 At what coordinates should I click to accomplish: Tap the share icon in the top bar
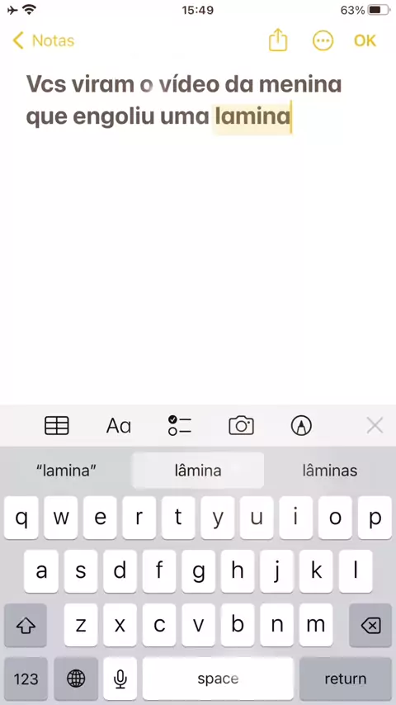(278, 40)
